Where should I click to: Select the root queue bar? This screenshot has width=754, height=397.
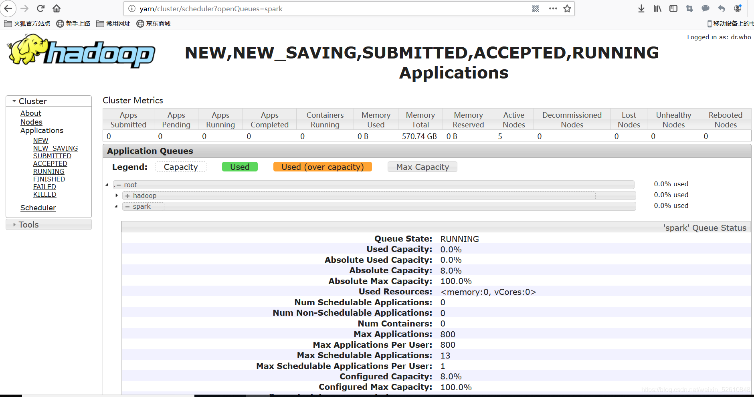coord(374,185)
